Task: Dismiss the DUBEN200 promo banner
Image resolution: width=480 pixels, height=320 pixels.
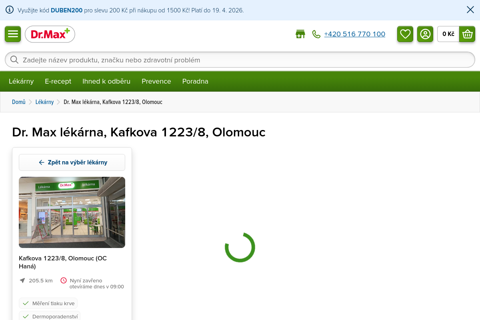Action: point(470,10)
